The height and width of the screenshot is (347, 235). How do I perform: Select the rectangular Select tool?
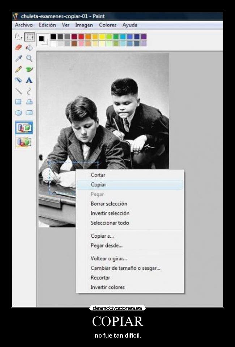29,37
